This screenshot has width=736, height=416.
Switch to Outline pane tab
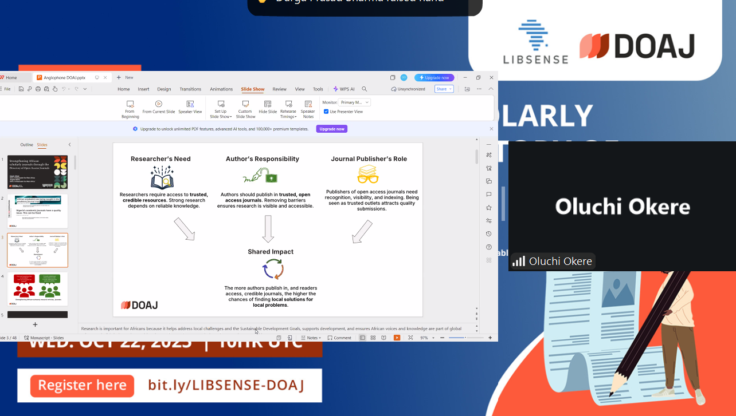click(x=27, y=145)
